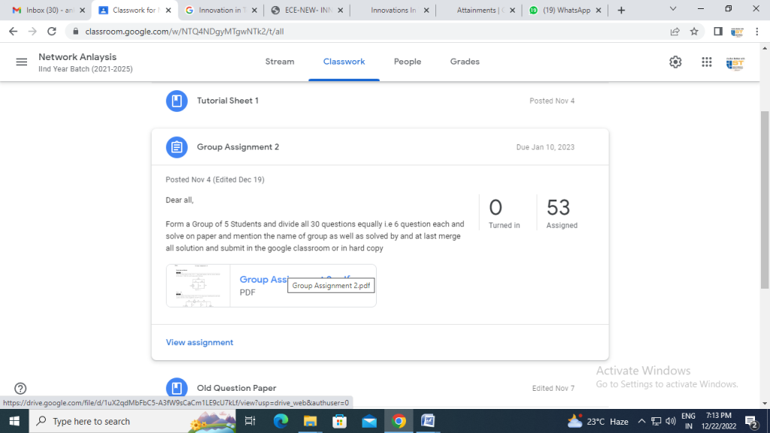770x433 pixels.
Task: Open Mail app from the taskbar
Action: (x=369, y=421)
